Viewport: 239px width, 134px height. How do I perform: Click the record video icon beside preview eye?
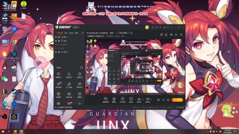158,100
